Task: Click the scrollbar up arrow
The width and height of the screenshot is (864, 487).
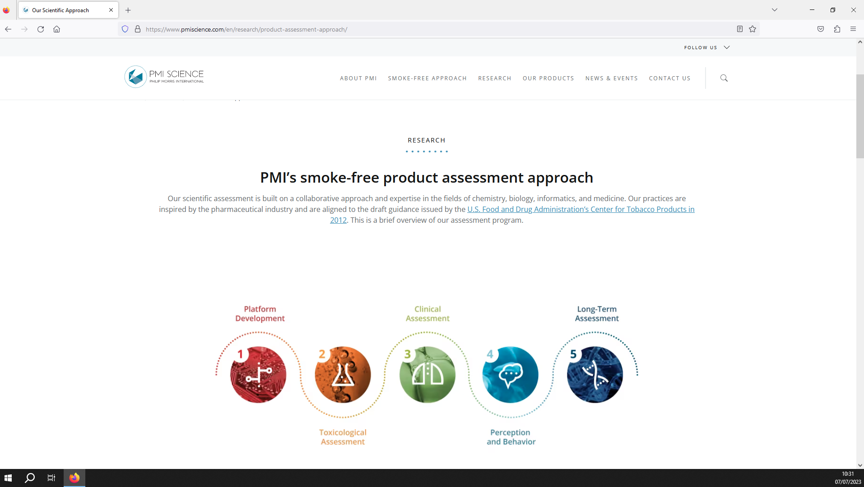Action: [860, 42]
